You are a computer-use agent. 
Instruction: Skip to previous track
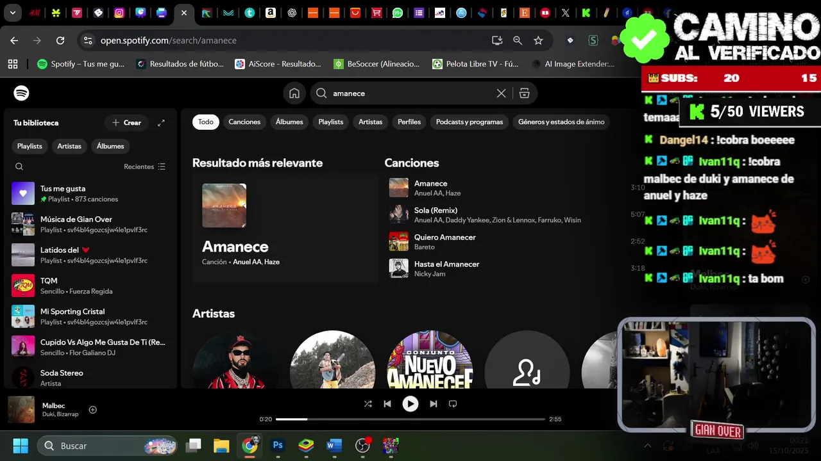[x=387, y=404]
